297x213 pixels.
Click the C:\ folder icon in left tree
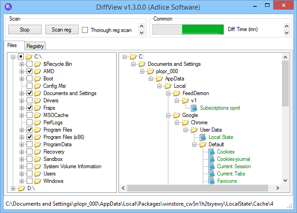tap(29, 57)
